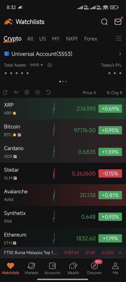Open the Discover compass icon
This screenshot has height=282, width=126.
94,266
